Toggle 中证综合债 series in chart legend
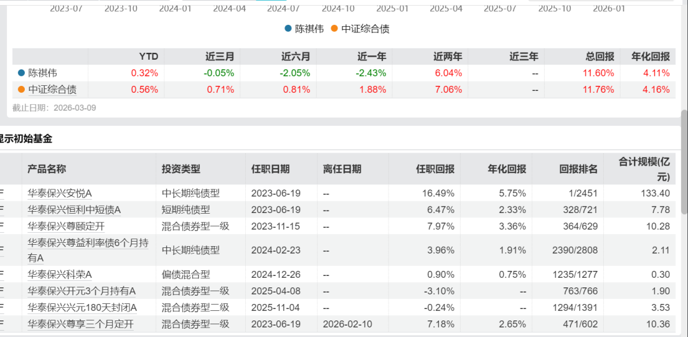The width and height of the screenshot is (688, 337). pos(360,29)
